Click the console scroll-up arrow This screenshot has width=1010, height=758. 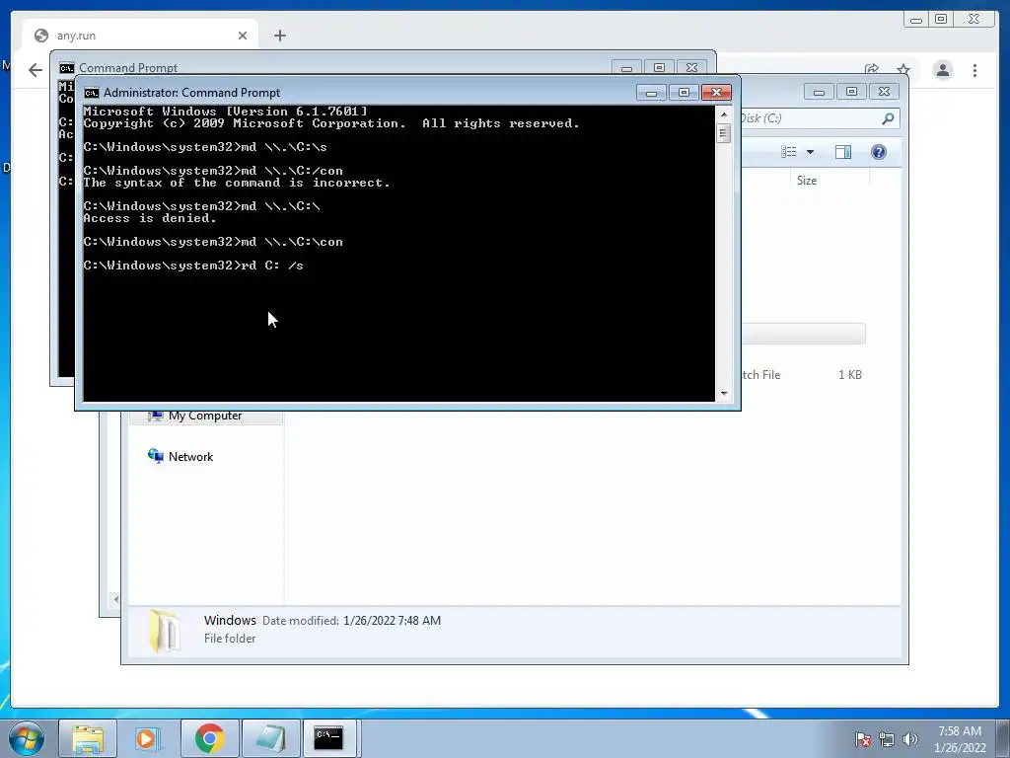click(724, 114)
